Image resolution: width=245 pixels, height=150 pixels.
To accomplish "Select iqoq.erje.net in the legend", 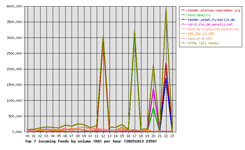I will [200, 38].
